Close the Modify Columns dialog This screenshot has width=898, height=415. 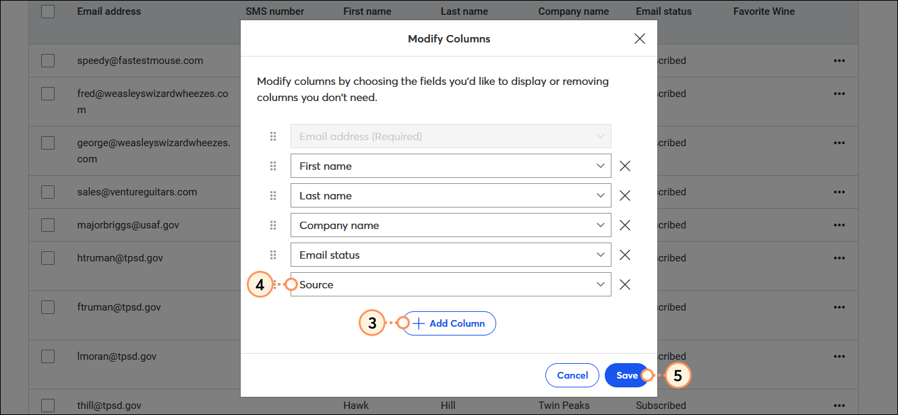tap(639, 38)
